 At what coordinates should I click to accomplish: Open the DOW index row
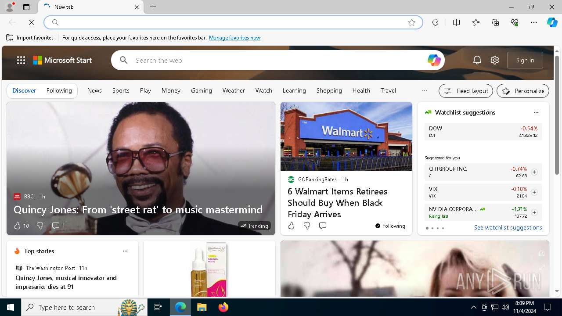pos(483,132)
